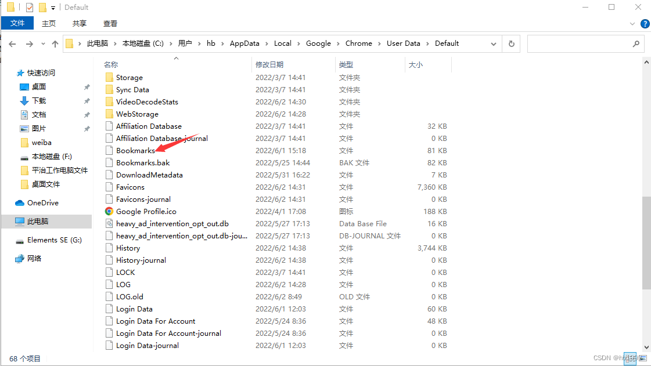This screenshot has height=366, width=651.
Task: Click the vertical scrollbar thumb
Action: 646,242
